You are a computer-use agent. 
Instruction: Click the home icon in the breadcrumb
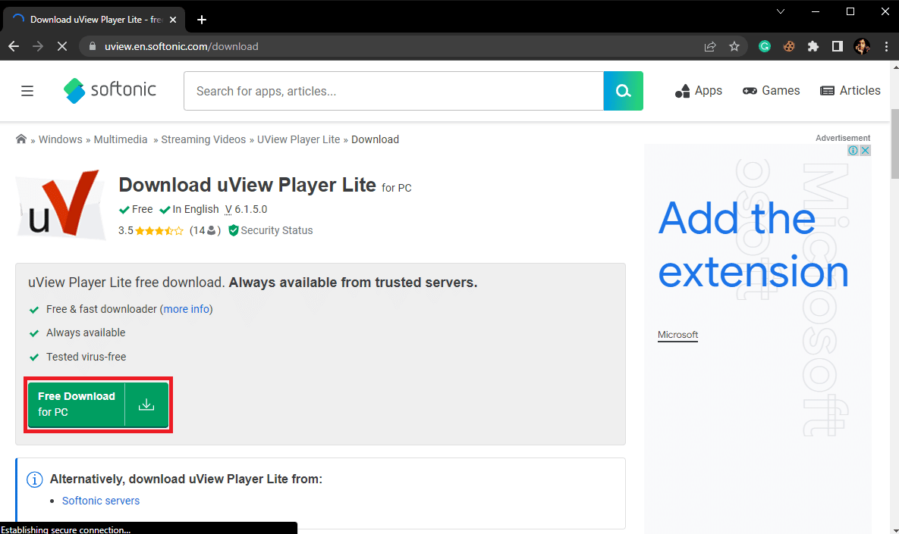point(21,139)
